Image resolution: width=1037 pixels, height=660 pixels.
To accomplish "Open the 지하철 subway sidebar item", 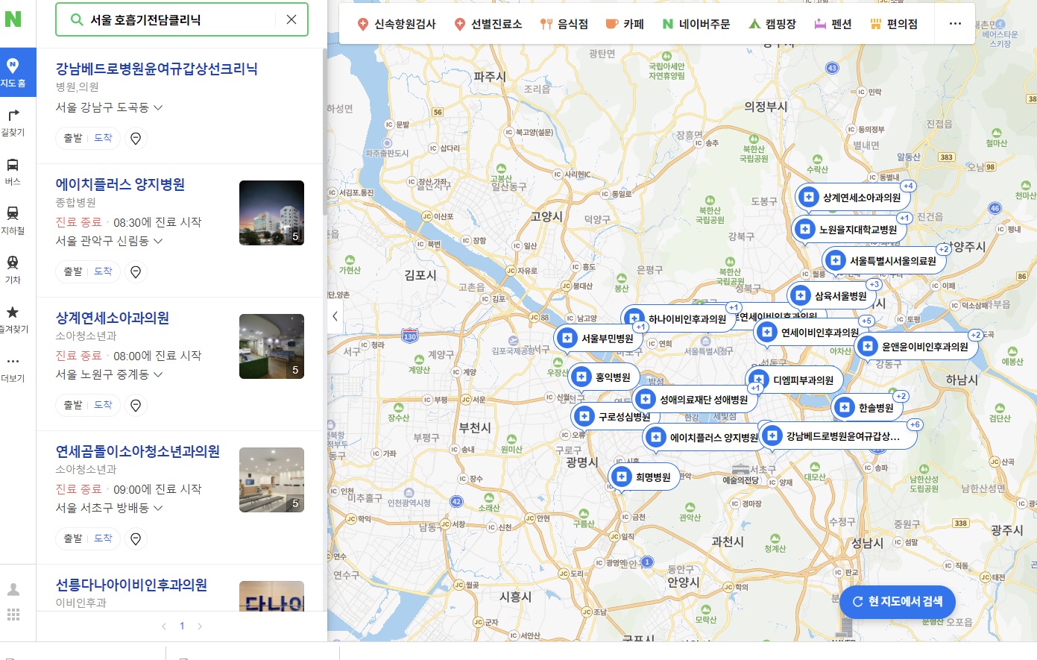I will pos(13,221).
